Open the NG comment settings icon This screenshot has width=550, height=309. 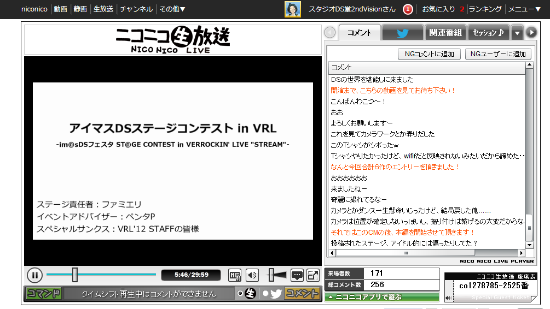(235, 275)
